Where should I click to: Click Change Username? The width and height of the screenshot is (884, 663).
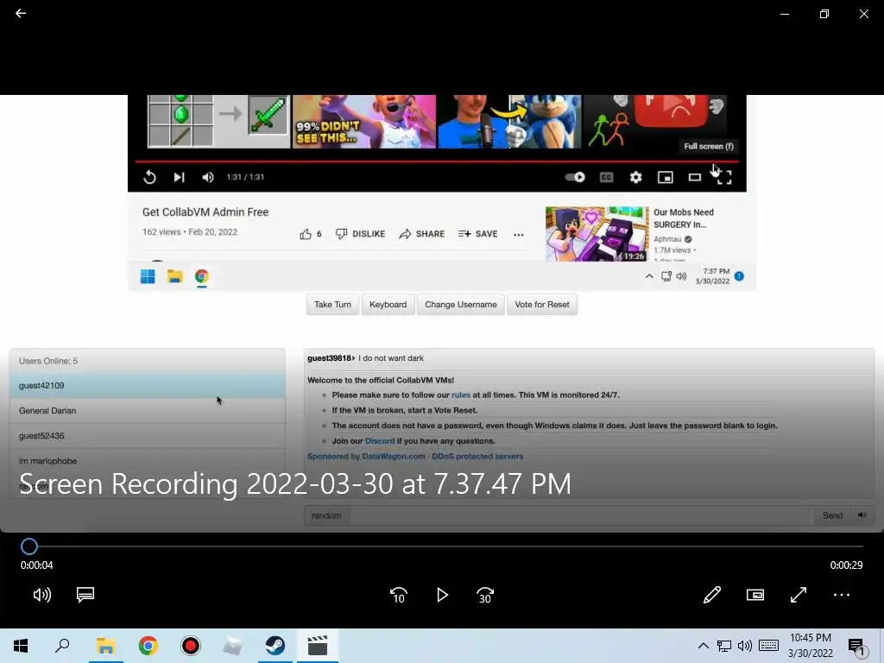pos(461,305)
